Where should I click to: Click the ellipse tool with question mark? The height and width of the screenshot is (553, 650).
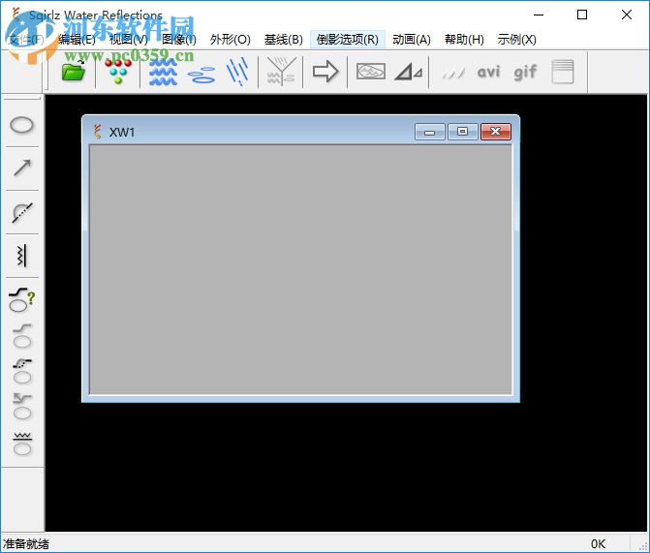tap(22, 299)
